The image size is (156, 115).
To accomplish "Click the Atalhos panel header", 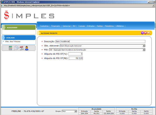I will (19, 38).
